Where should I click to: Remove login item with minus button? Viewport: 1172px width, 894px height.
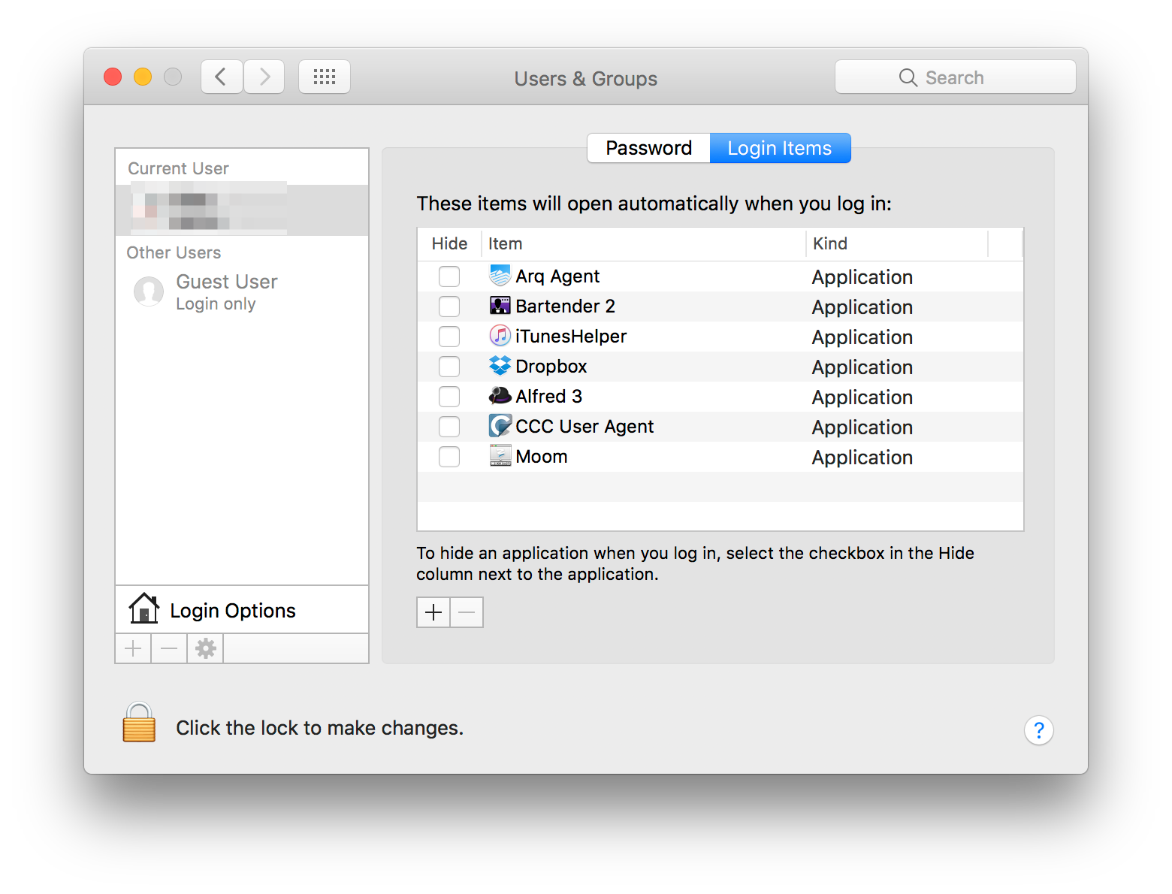click(467, 612)
